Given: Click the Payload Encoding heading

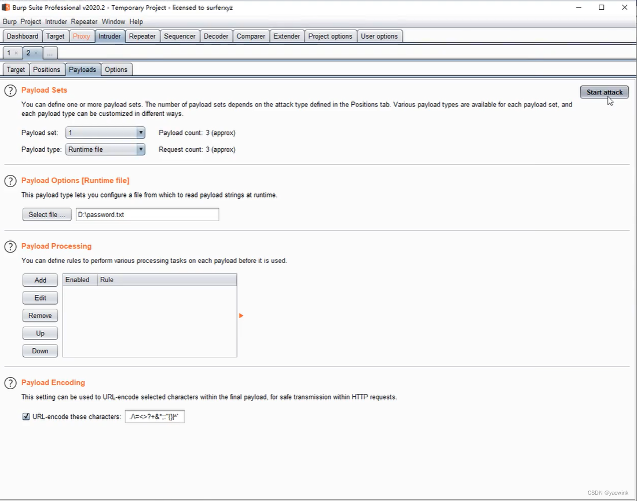Looking at the screenshot, I should tap(53, 382).
